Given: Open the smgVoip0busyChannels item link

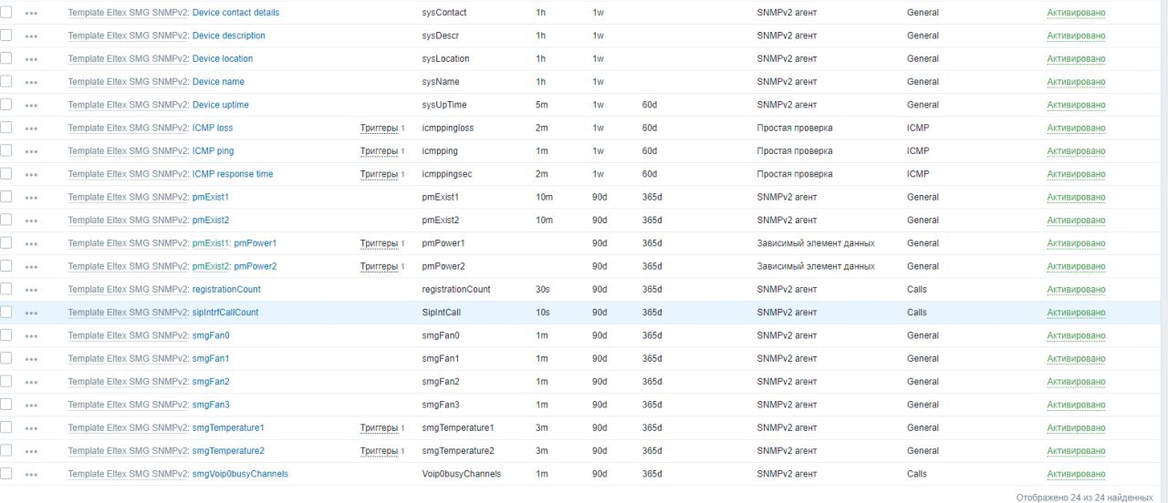Looking at the screenshot, I should tap(240, 474).
